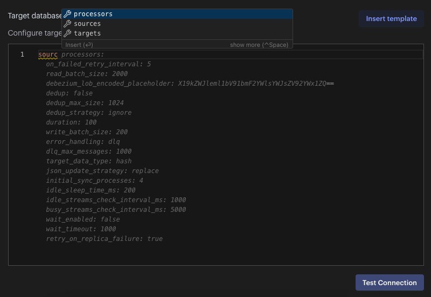Click the Insert template button
The height and width of the screenshot is (297, 431).
click(x=391, y=19)
